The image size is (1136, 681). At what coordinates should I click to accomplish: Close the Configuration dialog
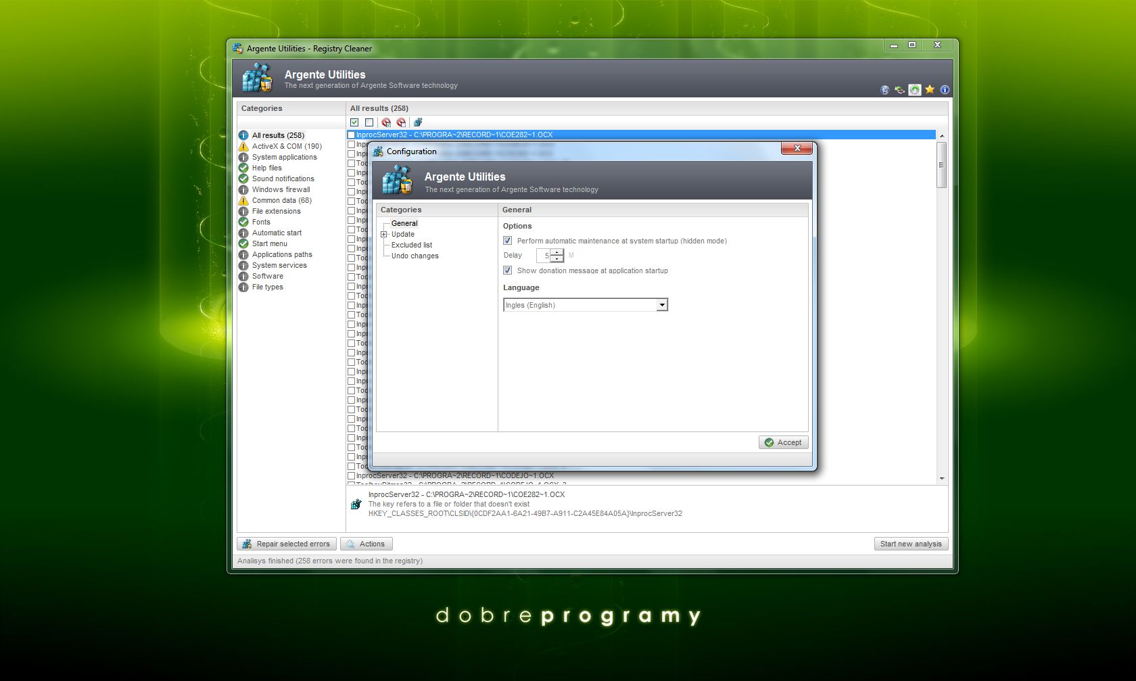(x=797, y=148)
